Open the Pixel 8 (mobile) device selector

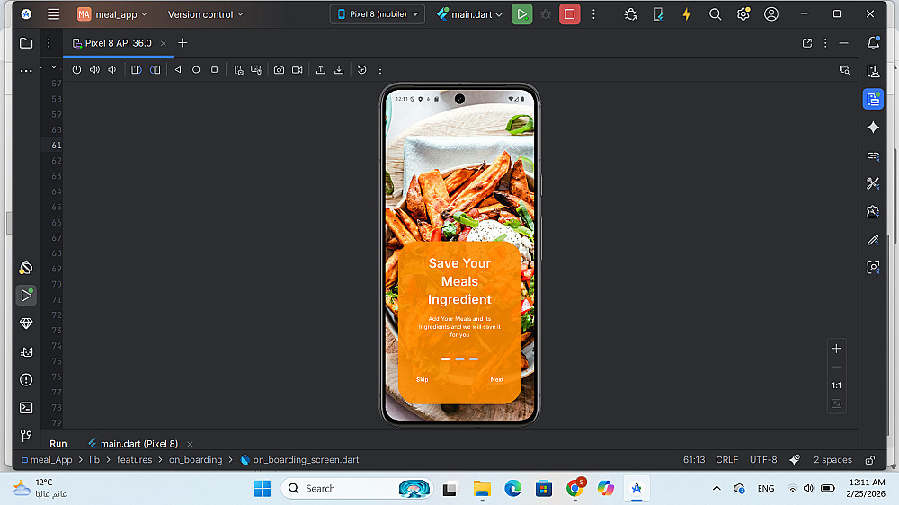378,14
